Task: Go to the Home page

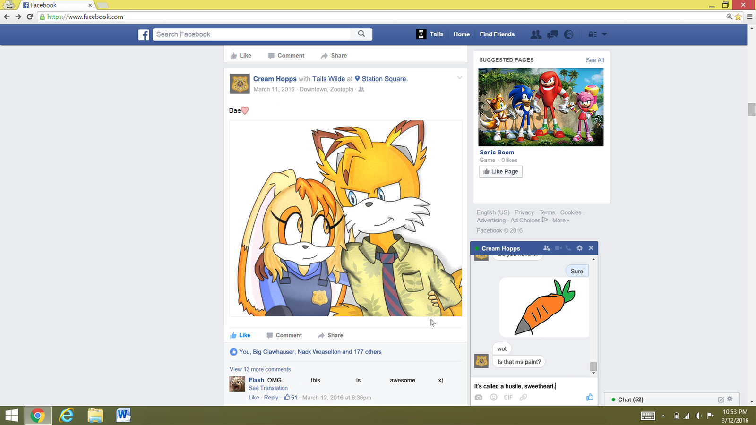Action: [462, 34]
